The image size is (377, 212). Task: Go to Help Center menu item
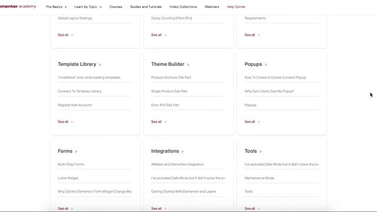coord(236,7)
